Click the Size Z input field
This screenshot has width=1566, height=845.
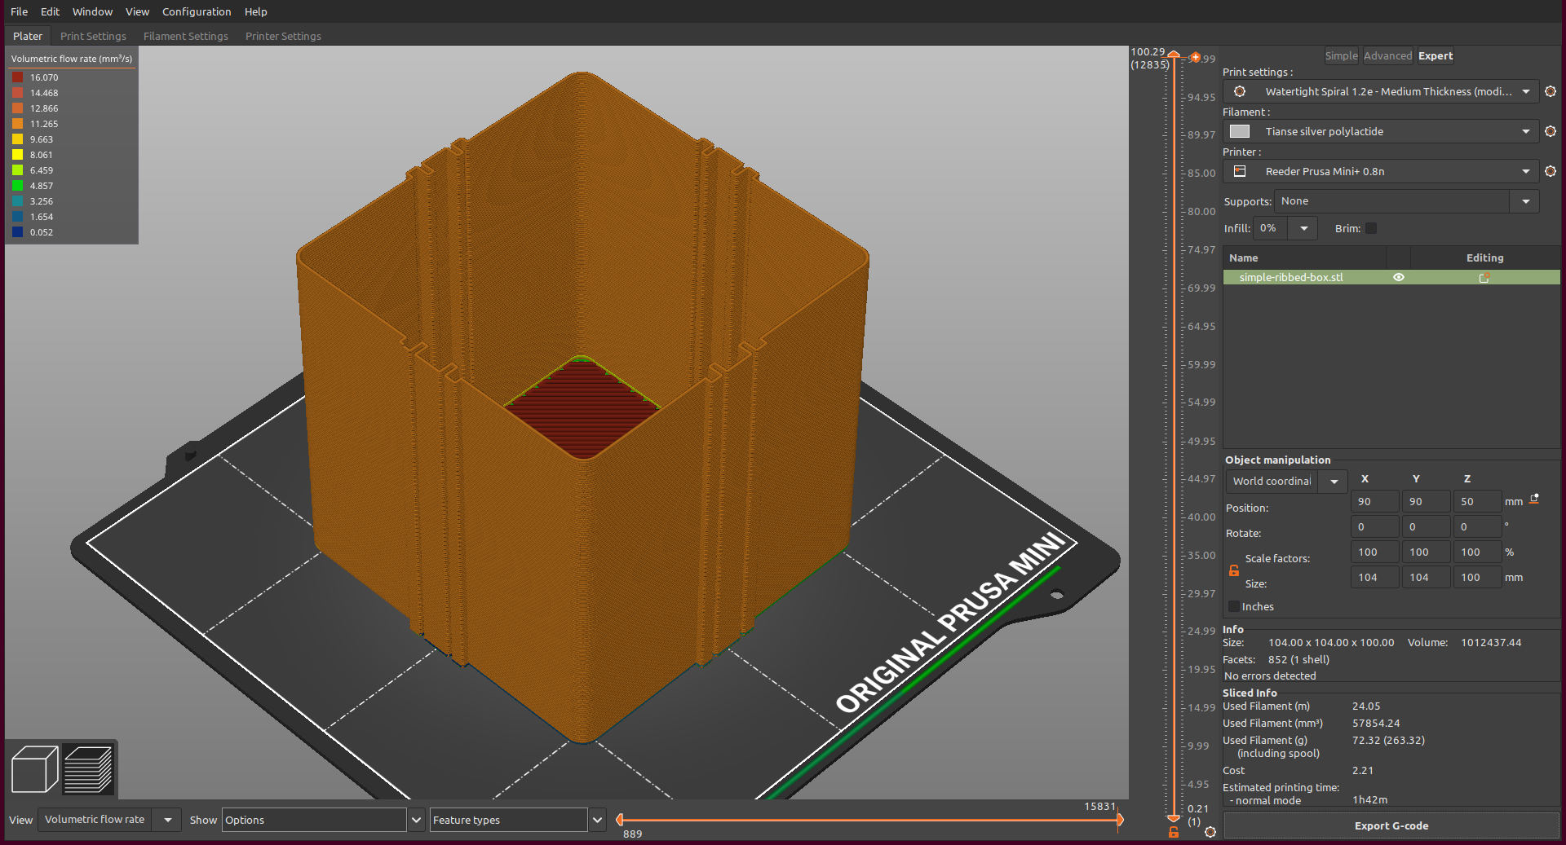[1477, 577]
